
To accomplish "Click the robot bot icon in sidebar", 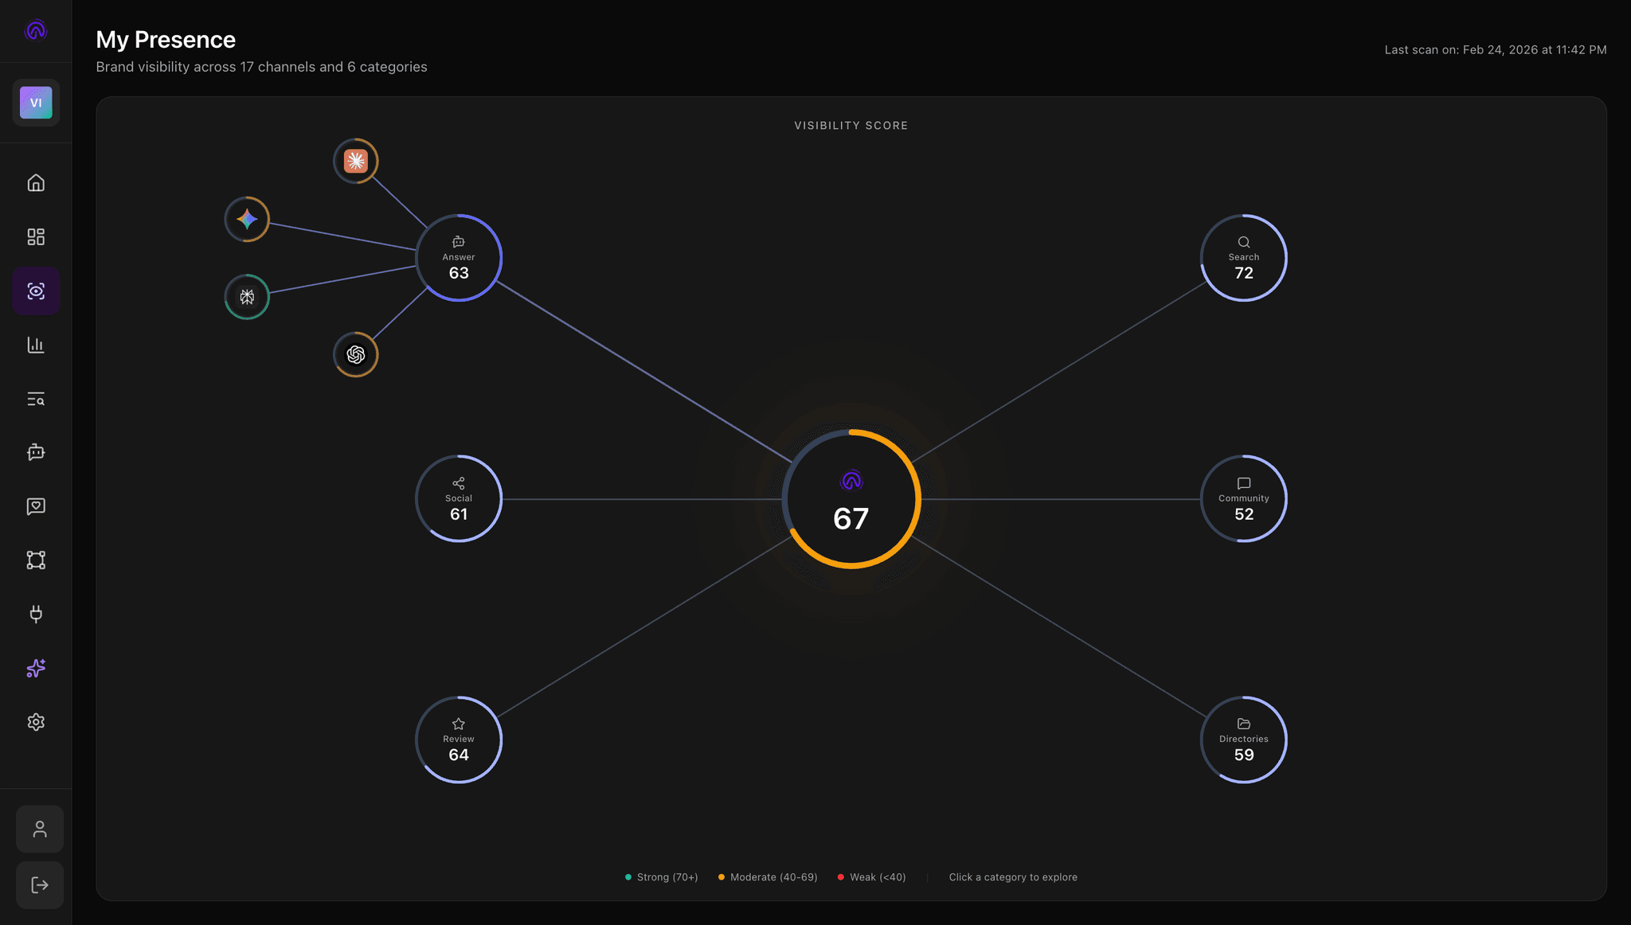I will 36,452.
